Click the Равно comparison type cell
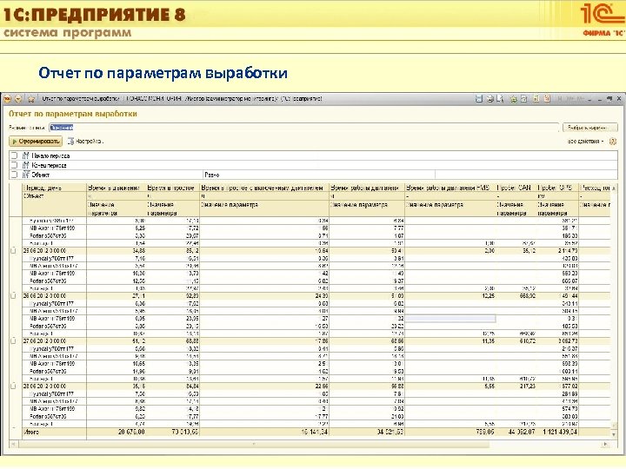626x469 pixels. (319, 175)
